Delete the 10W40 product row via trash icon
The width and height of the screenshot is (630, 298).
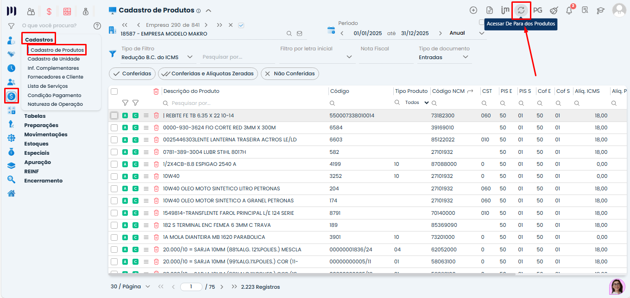coord(156,176)
